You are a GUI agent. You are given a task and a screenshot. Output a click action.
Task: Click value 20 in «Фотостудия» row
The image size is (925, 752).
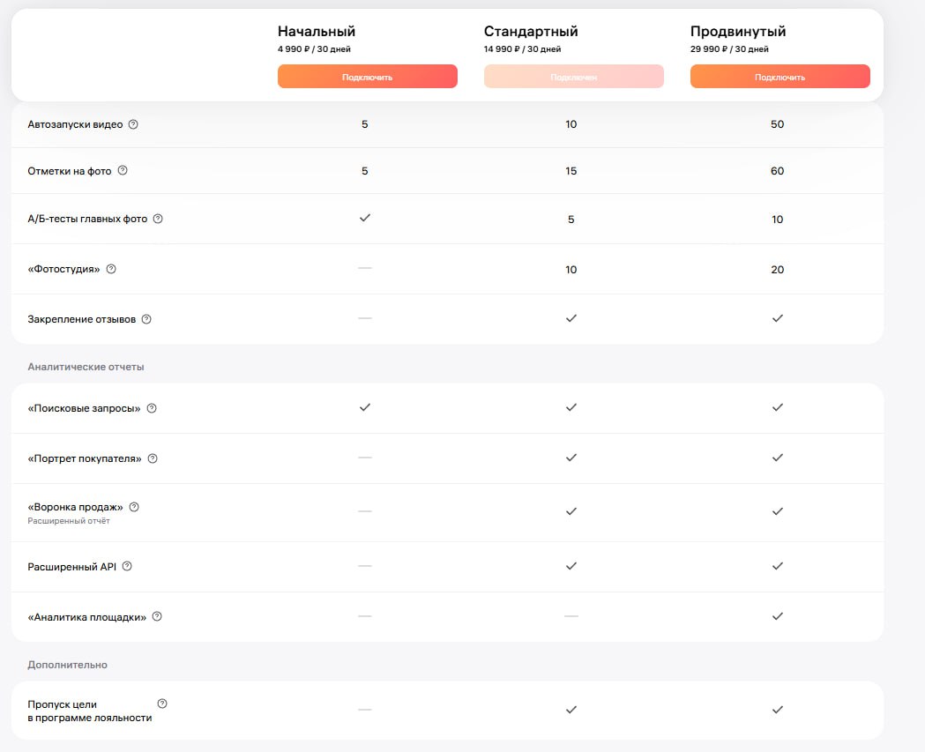(x=778, y=270)
